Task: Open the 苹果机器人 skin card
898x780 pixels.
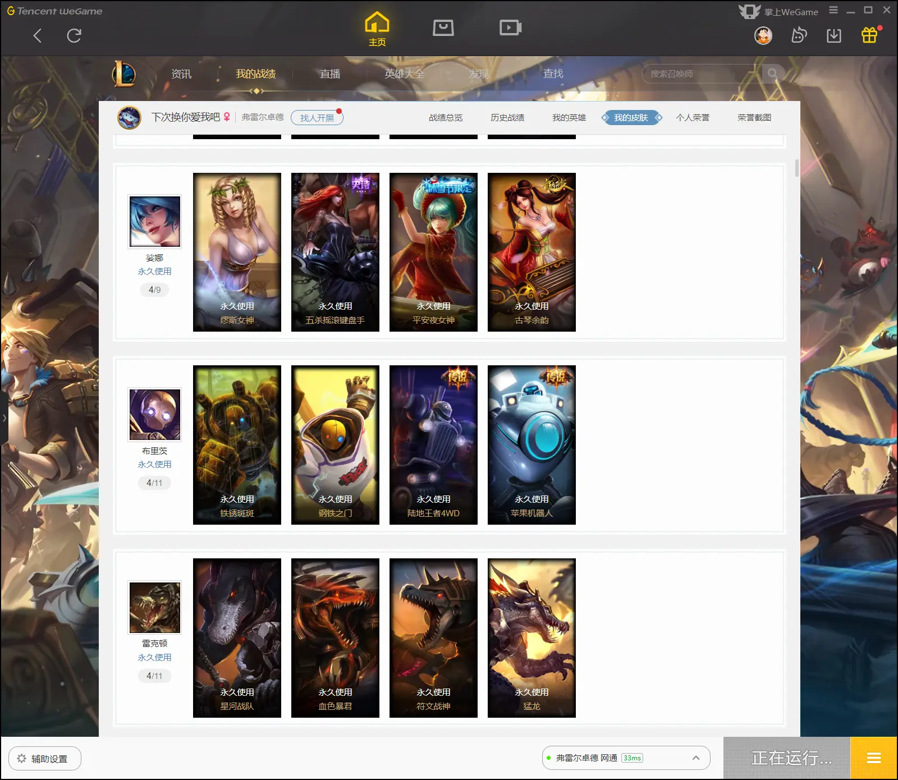Action: click(532, 445)
